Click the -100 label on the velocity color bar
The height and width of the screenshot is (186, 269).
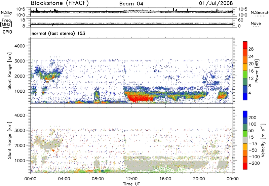254,157
